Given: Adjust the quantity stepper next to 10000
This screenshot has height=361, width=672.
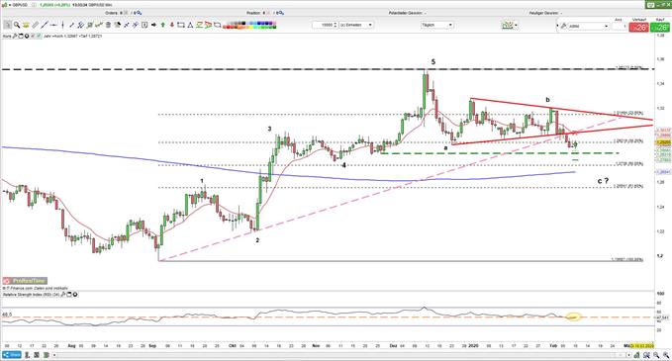Looking at the screenshot, I should pos(336,25).
